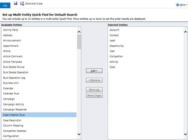
Task: Choose Campaign Activity from Available Entities
Action: 13,104
